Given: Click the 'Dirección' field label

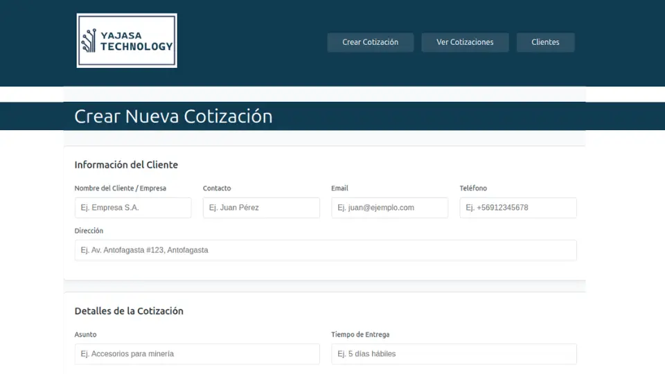Looking at the screenshot, I should (89, 231).
